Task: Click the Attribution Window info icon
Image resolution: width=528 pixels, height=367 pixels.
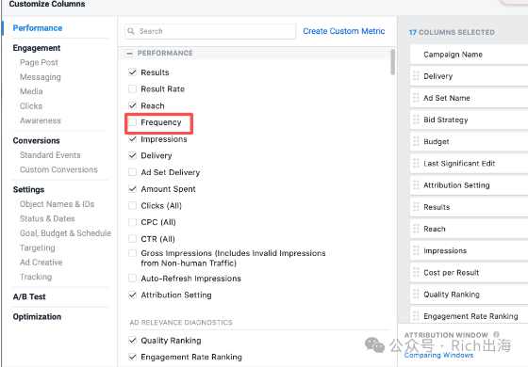Action: click(x=496, y=334)
